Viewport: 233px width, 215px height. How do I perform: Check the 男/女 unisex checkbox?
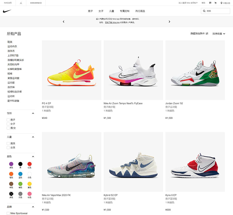click(8, 128)
